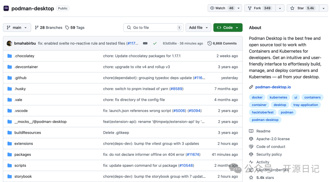Image resolution: width=330 pixels, height=182 pixels.
Task: Click bmahabirbu's avatar image
Action: coord(9,43)
